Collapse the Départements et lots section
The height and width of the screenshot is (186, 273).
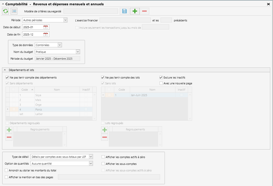point(5,70)
